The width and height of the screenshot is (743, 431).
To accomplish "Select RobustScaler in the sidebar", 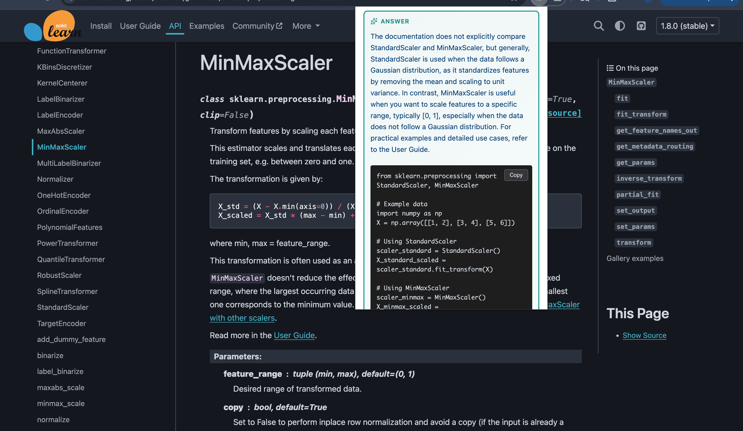I will [59, 275].
